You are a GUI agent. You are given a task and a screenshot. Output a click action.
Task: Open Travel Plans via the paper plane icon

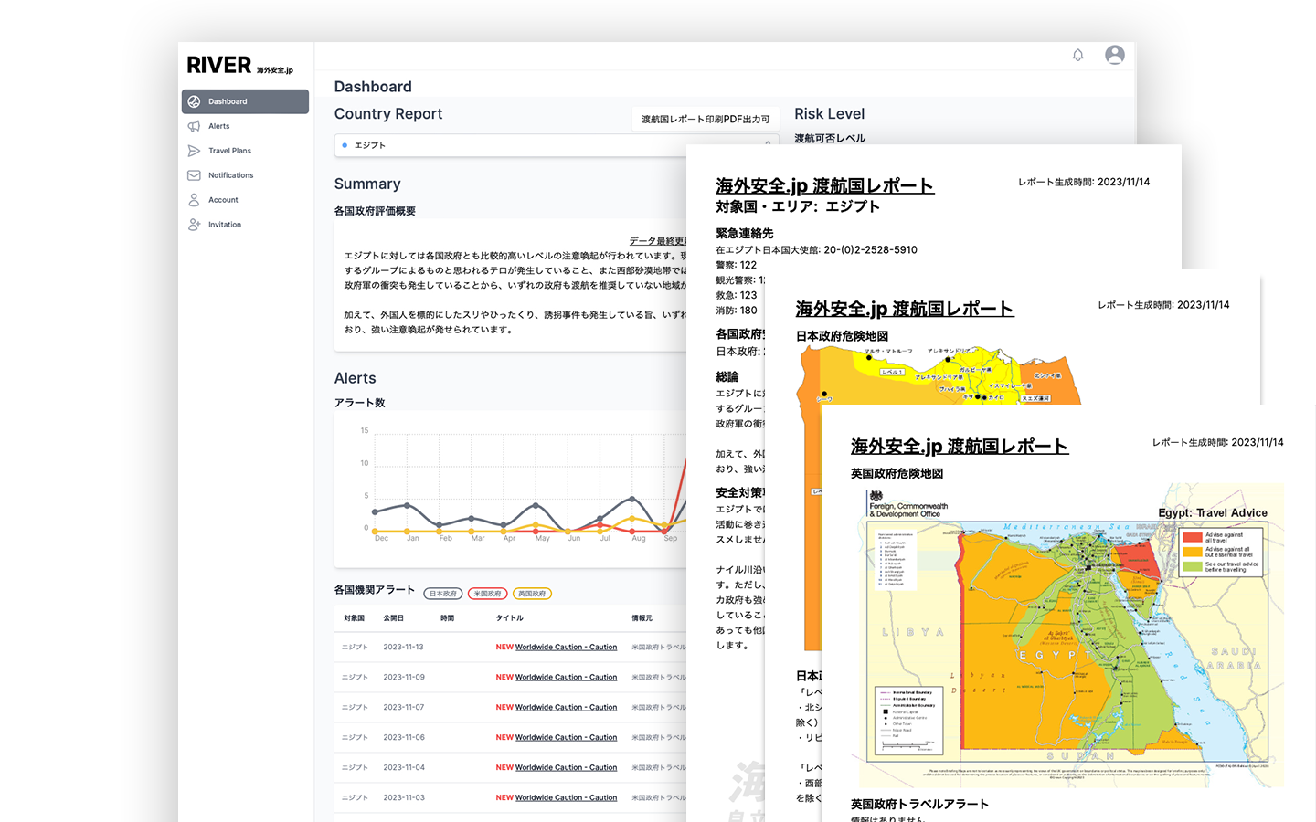point(194,150)
